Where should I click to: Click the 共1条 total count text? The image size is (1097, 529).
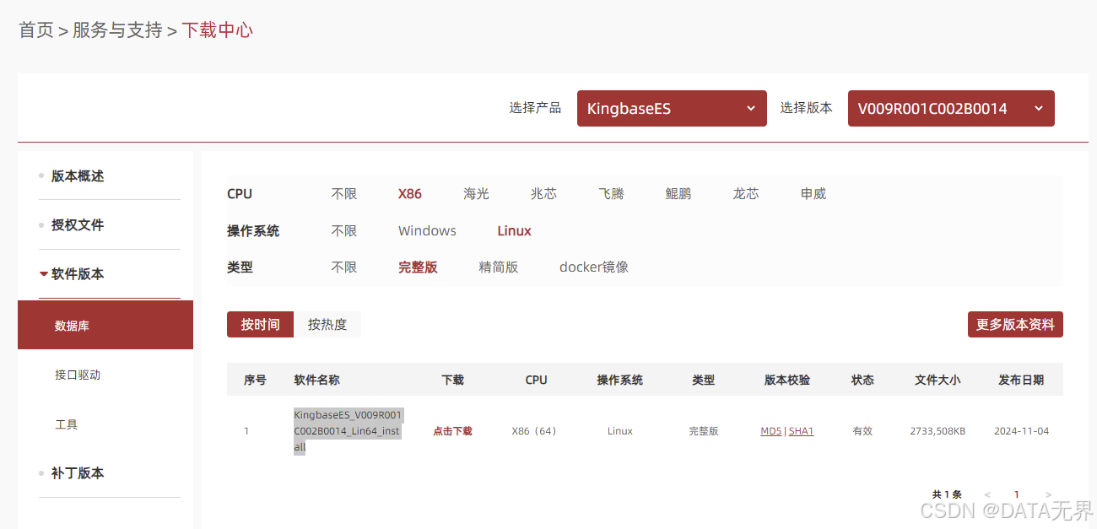point(947,494)
